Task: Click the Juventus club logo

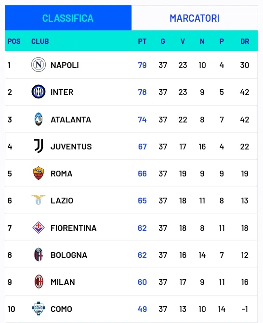Action: (x=39, y=146)
